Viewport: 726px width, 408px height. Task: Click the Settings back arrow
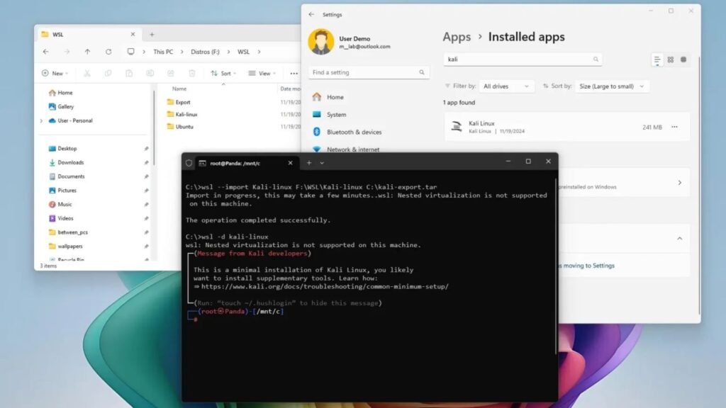[x=311, y=14]
